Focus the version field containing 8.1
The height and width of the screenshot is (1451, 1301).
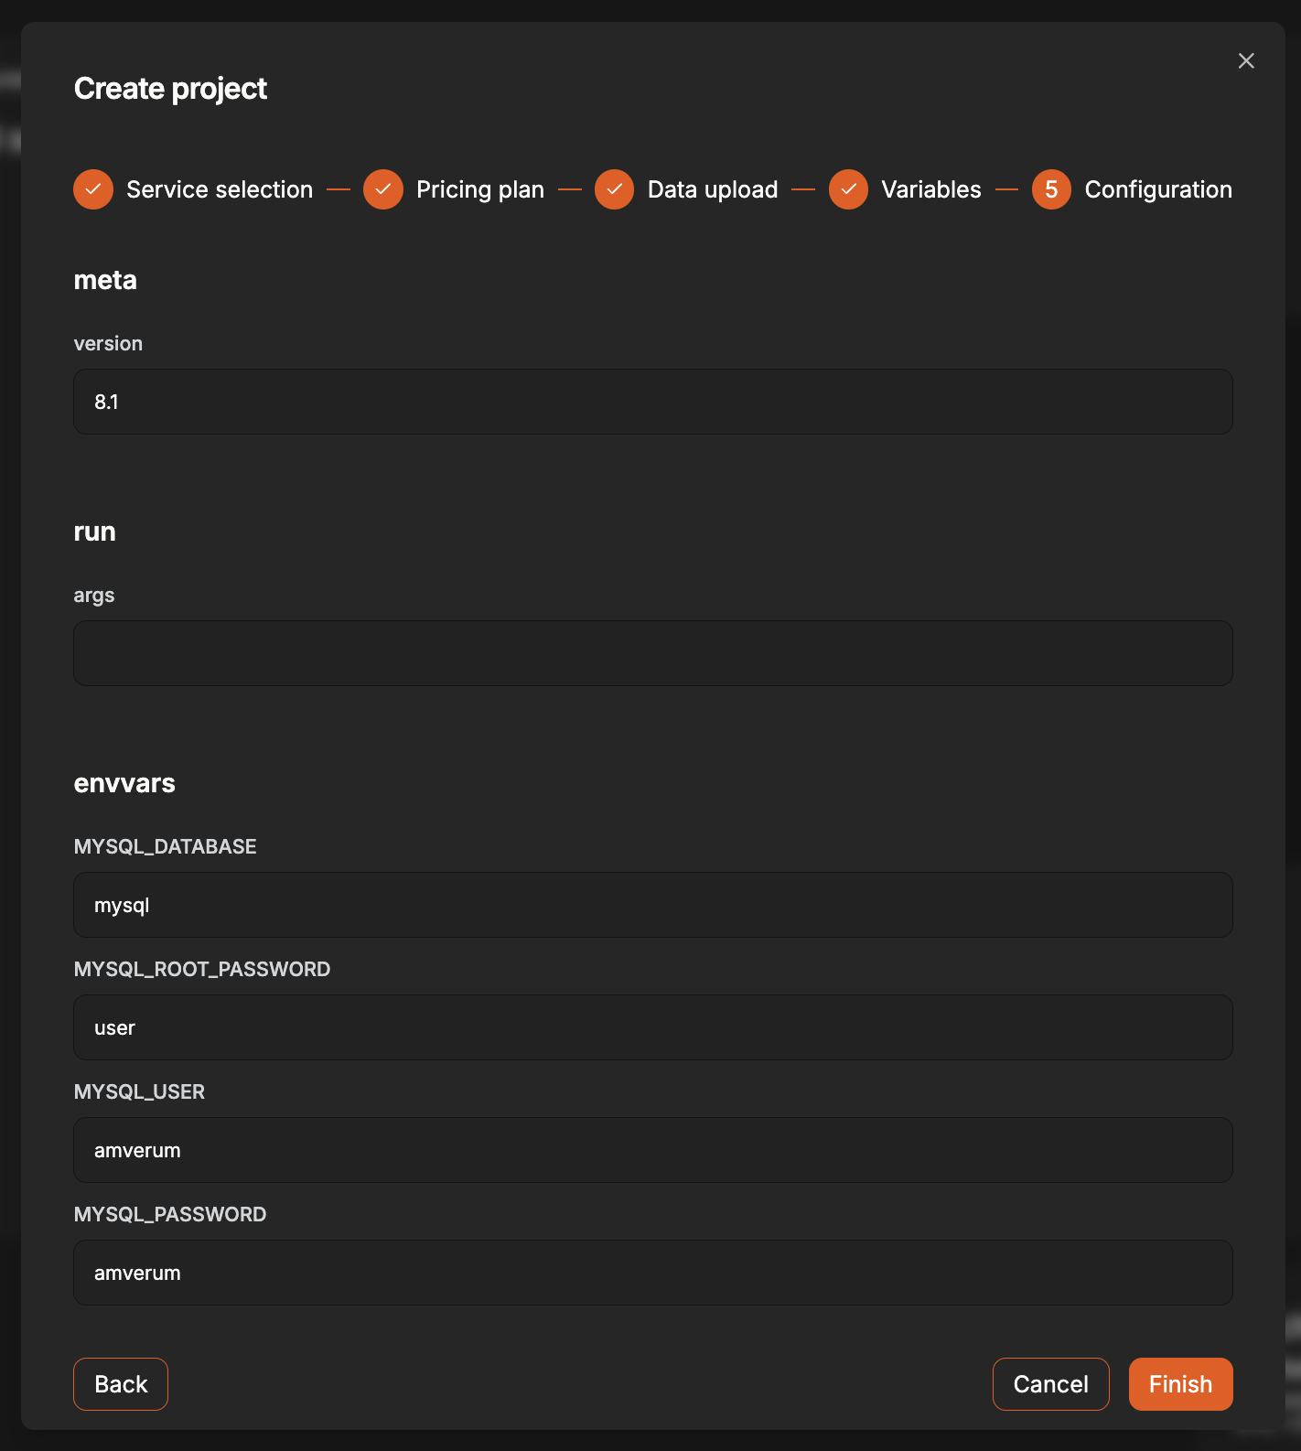[653, 402]
